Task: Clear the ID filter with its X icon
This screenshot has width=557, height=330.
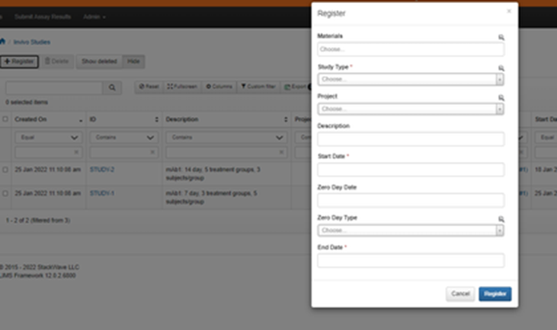Action: 152,152
